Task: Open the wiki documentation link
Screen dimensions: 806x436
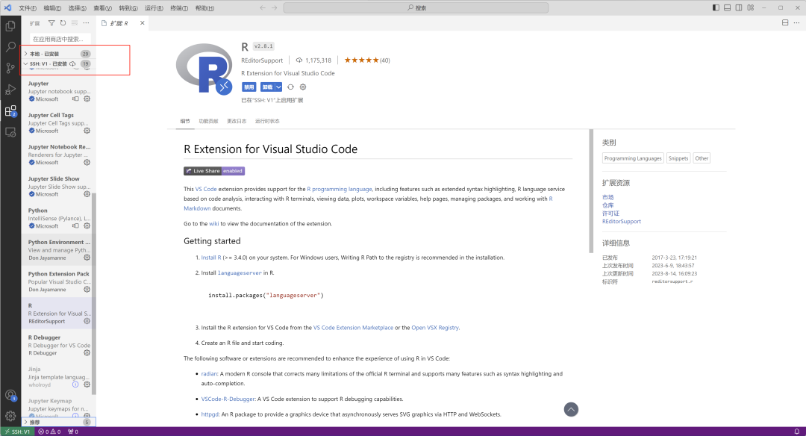Action: pos(214,224)
